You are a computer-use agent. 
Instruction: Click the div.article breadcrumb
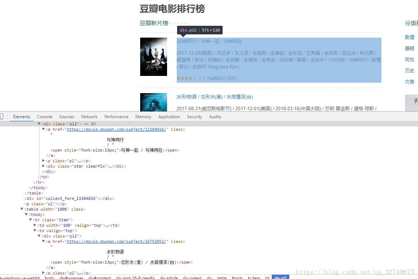click(x=169, y=277)
